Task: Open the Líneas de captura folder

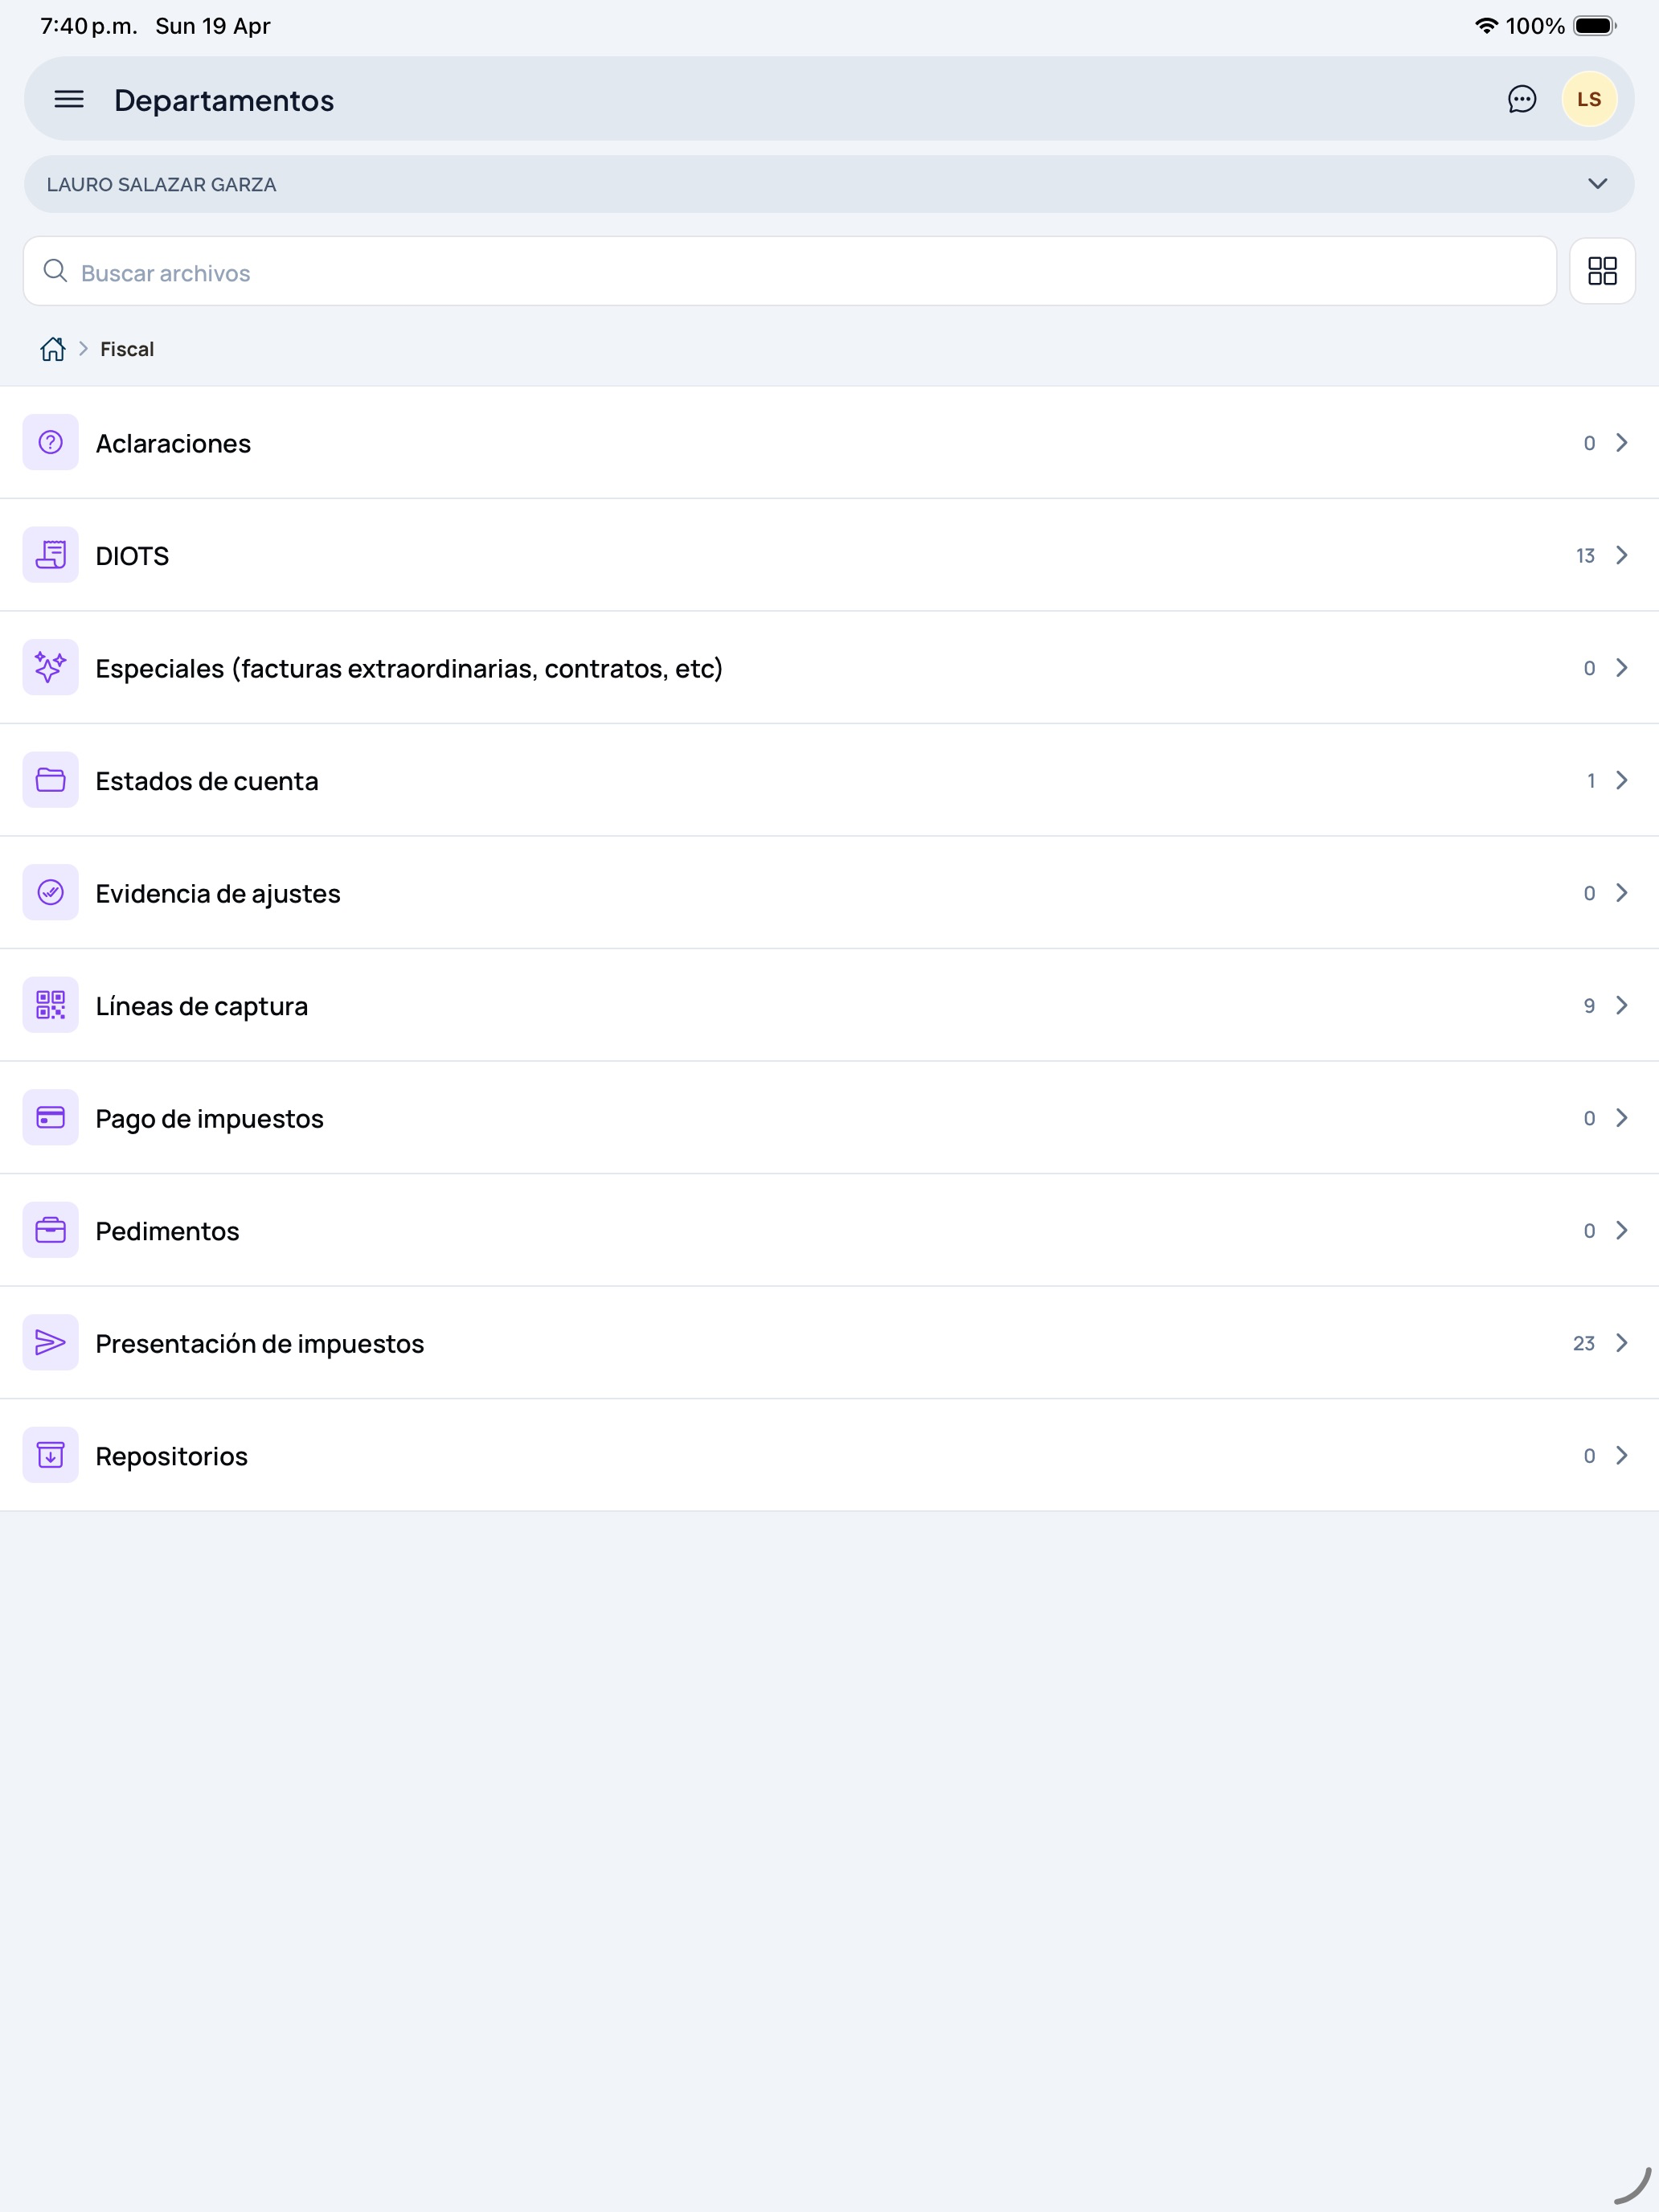Action: (x=829, y=1005)
